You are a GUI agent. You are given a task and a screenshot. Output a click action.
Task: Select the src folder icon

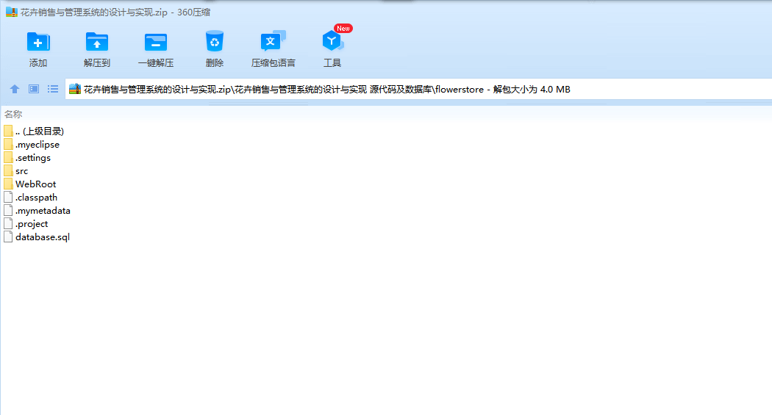pos(8,171)
